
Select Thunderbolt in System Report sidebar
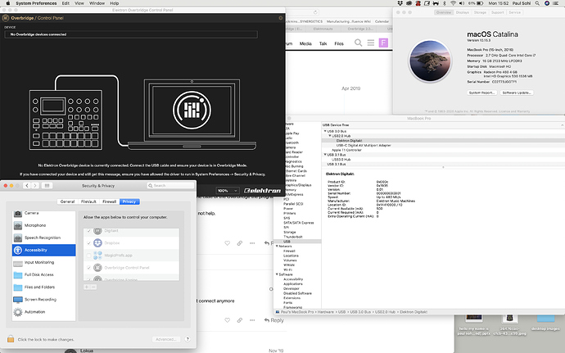pyautogui.click(x=293, y=237)
